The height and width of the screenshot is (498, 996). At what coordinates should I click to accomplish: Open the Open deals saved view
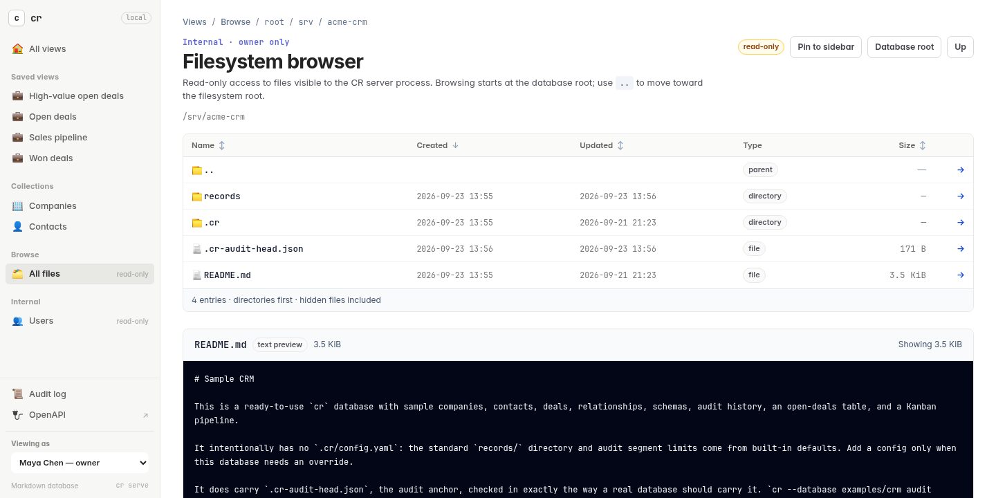[x=80, y=117]
